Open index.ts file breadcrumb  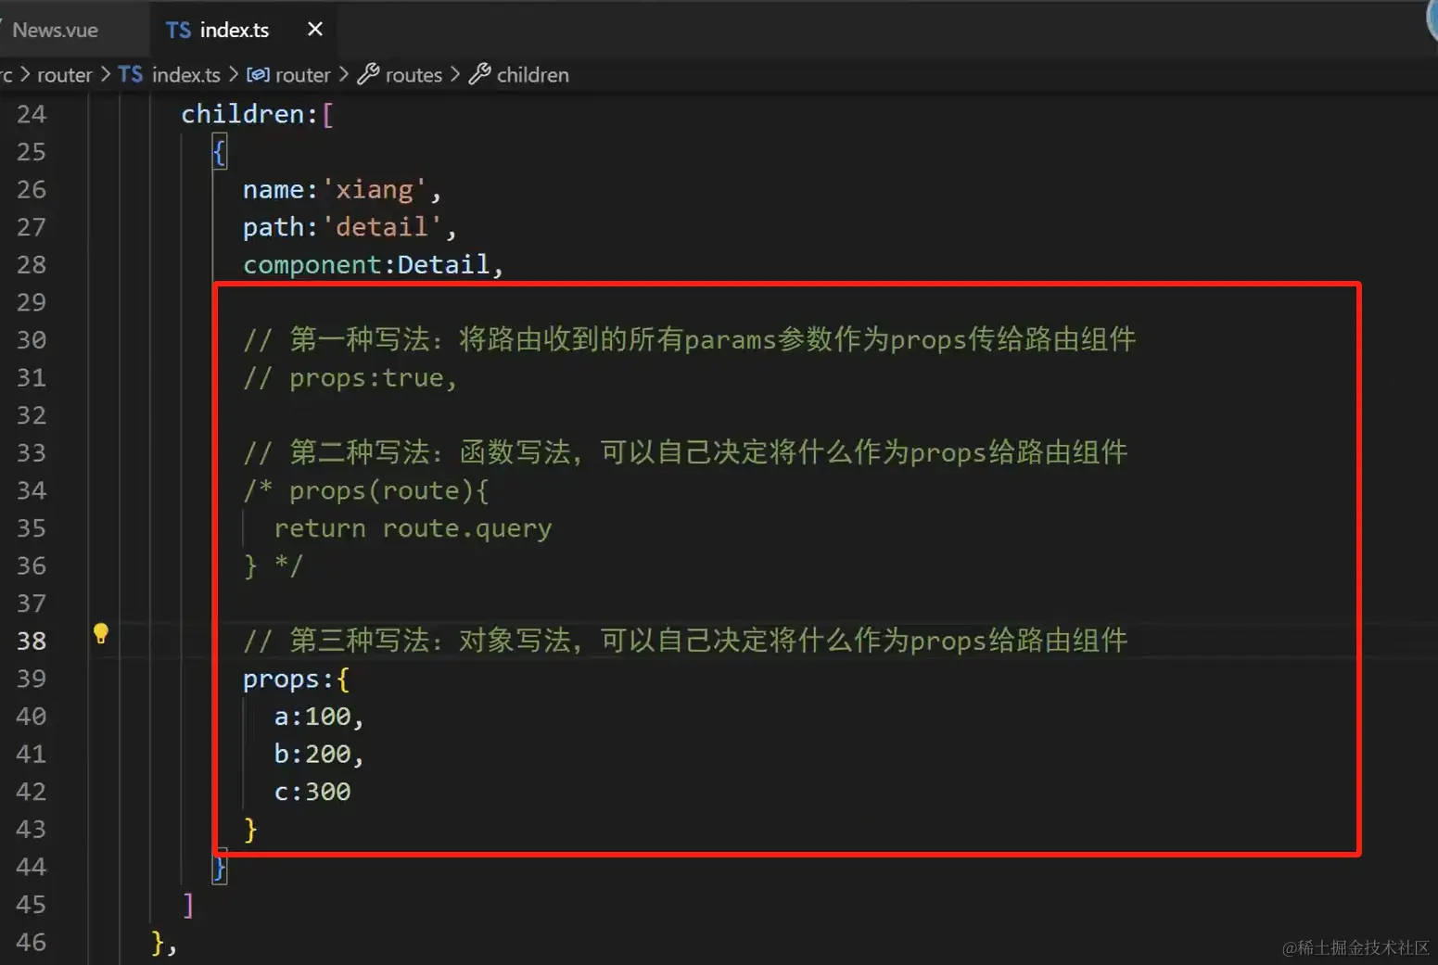point(186,75)
